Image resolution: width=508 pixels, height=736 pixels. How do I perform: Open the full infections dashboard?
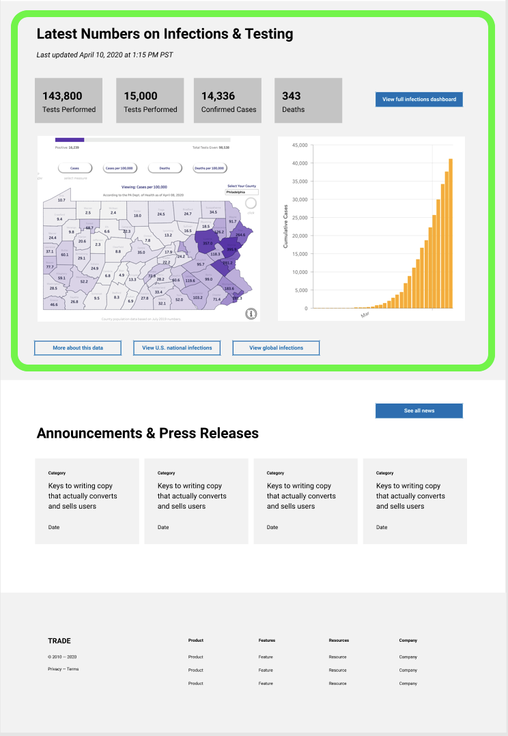click(419, 100)
